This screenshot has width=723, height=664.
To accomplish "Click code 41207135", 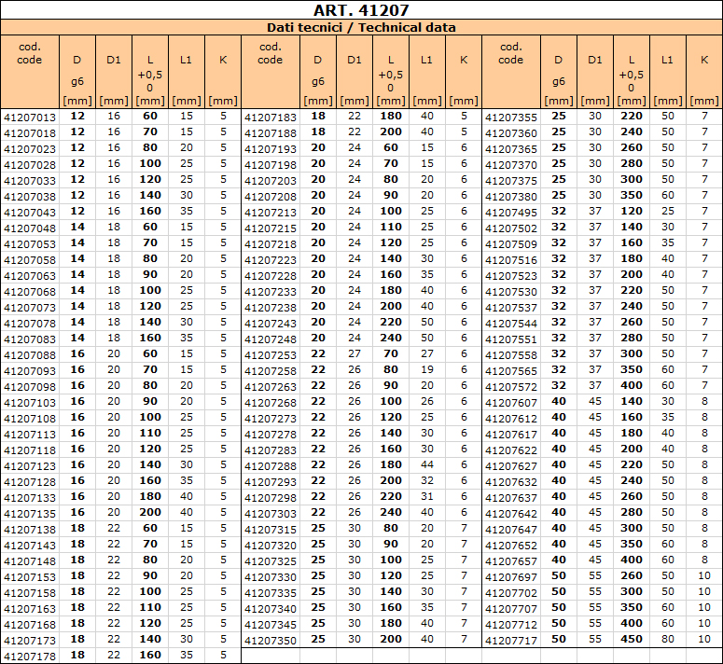I will [x=30, y=514].
